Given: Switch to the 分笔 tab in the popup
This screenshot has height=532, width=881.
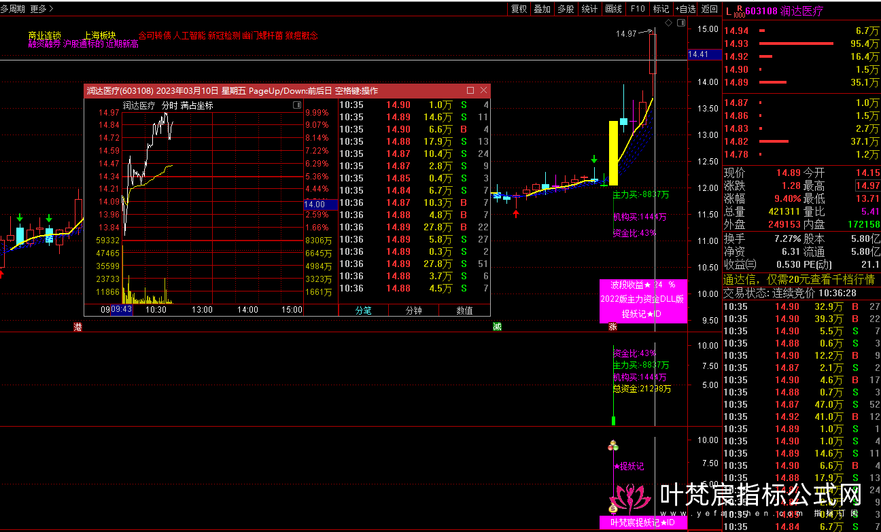Looking at the screenshot, I should pos(364,311).
